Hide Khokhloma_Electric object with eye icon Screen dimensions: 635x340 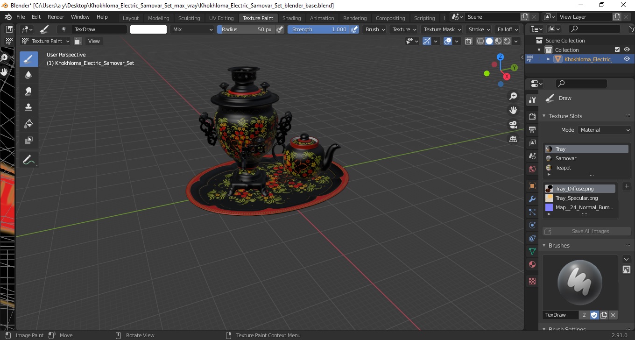(x=627, y=59)
